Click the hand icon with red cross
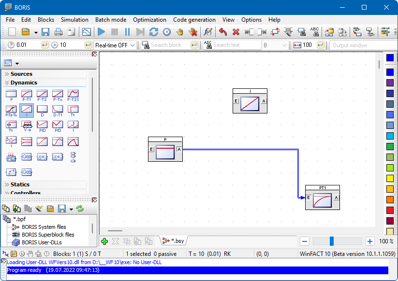This screenshot has height=281, width=398. [193, 32]
